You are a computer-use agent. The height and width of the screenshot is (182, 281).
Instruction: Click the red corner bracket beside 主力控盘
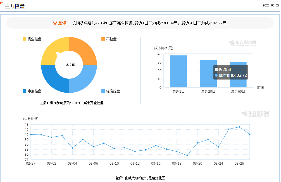2,3
